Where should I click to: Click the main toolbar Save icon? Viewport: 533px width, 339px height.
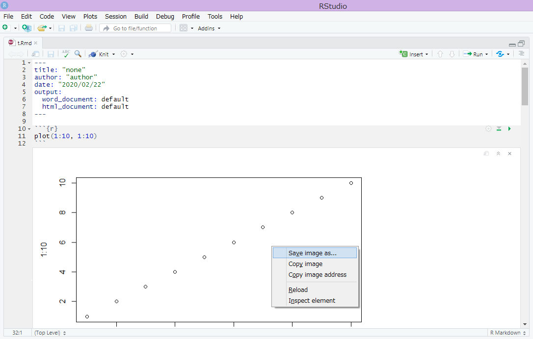[61, 28]
